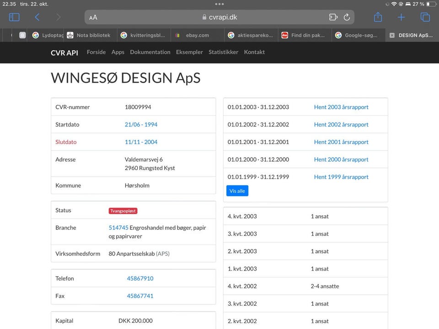The height and width of the screenshot is (329, 439).
Task: Click the Vis alle button
Action: pyautogui.click(x=237, y=191)
